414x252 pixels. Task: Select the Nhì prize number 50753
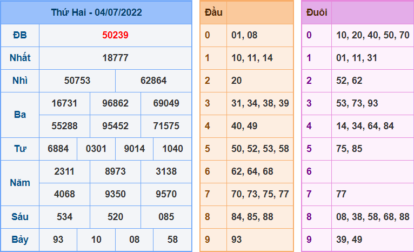click(x=77, y=81)
